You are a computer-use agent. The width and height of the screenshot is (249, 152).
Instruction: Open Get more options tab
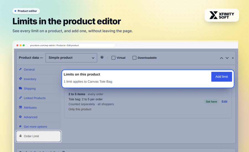click(38, 127)
